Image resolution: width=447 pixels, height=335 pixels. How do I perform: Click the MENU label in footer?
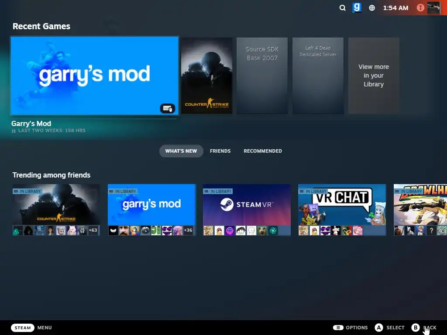pos(45,328)
